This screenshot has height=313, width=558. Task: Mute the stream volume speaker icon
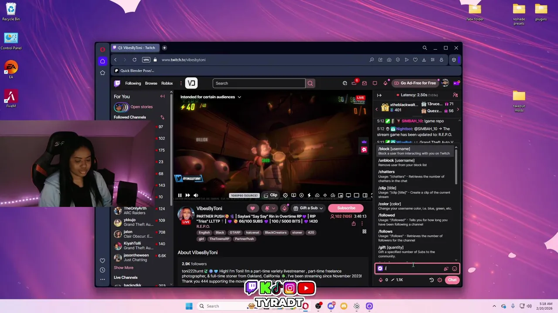point(196,196)
